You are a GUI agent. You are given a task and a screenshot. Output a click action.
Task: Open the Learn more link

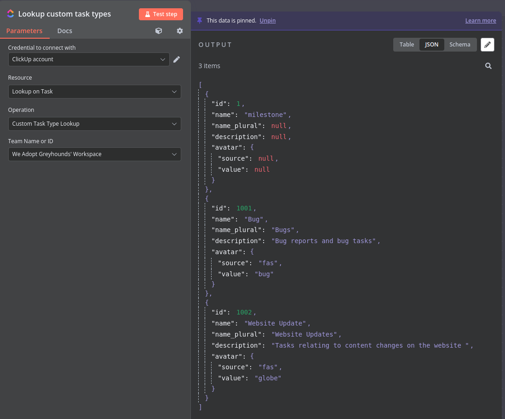pyautogui.click(x=481, y=21)
